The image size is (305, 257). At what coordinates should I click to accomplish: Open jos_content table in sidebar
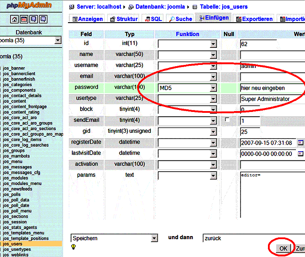(x=14, y=101)
